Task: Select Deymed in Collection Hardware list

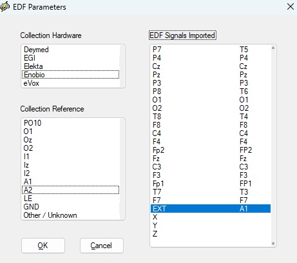Action: (x=70, y=50)
